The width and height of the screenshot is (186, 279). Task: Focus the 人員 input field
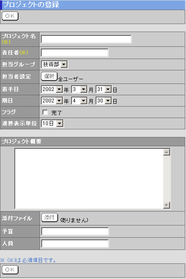point(75,244)
